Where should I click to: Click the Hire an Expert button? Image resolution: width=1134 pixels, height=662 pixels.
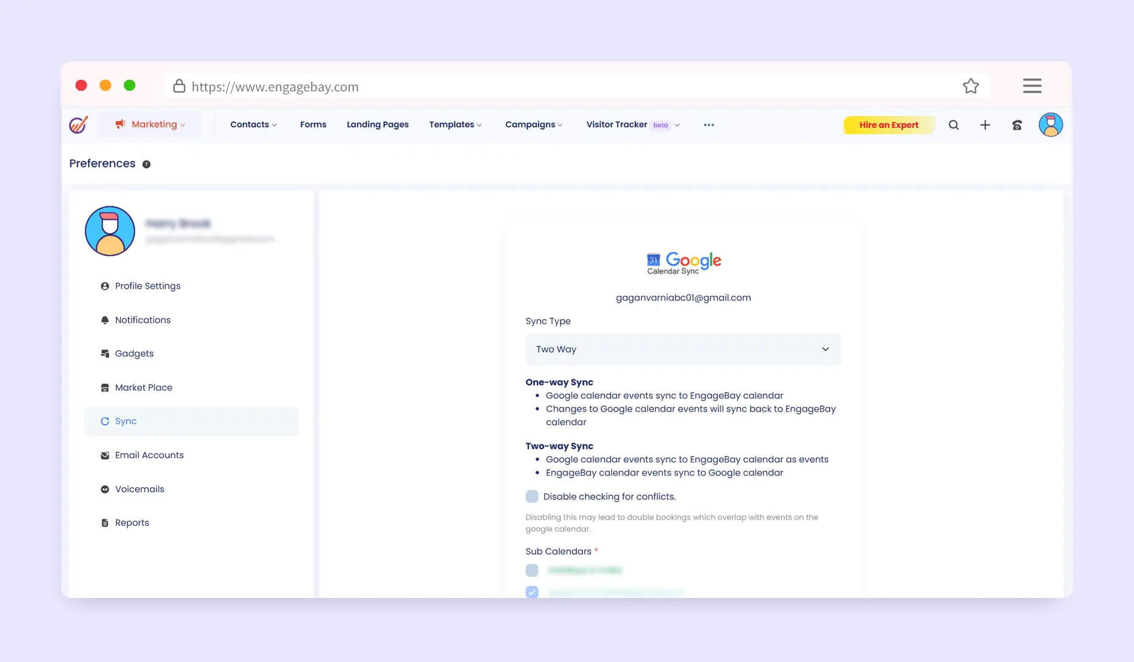coord(888,125)
